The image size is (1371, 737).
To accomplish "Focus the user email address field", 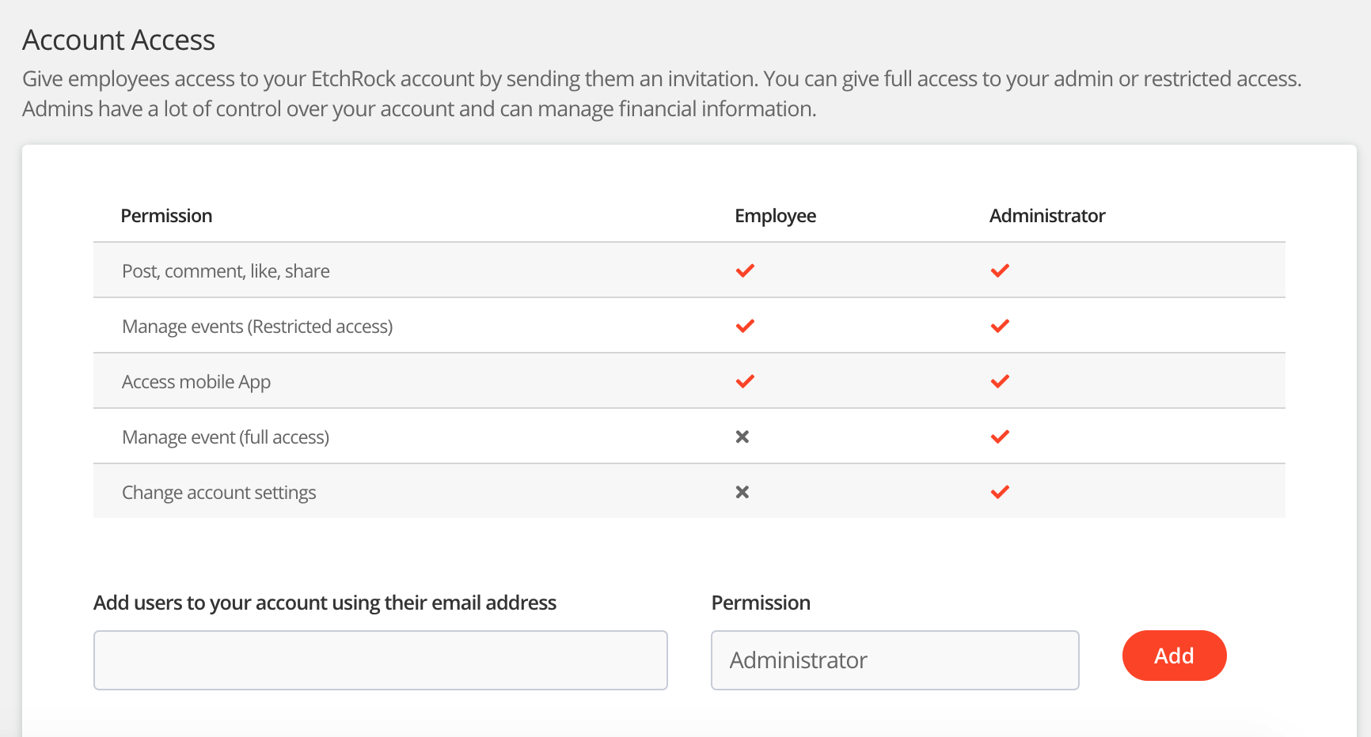I will (x=381, y=660).
